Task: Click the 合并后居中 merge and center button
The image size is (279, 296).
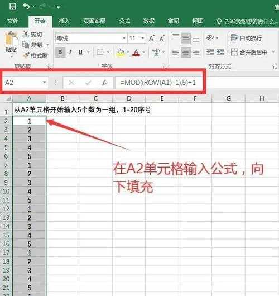Action: pyautogui.click(x=249, y=52)
